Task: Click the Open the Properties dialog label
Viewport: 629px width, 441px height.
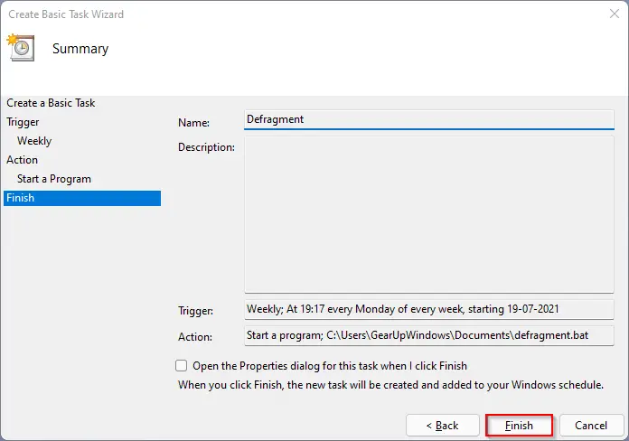Action: [x=330, y=366]
